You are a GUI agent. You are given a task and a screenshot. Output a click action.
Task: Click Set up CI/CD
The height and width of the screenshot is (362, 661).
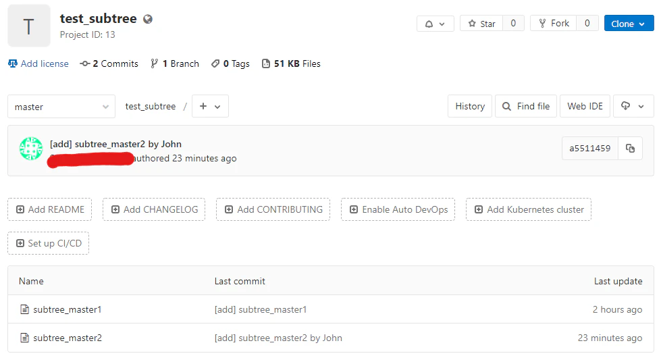coord(49,243)
